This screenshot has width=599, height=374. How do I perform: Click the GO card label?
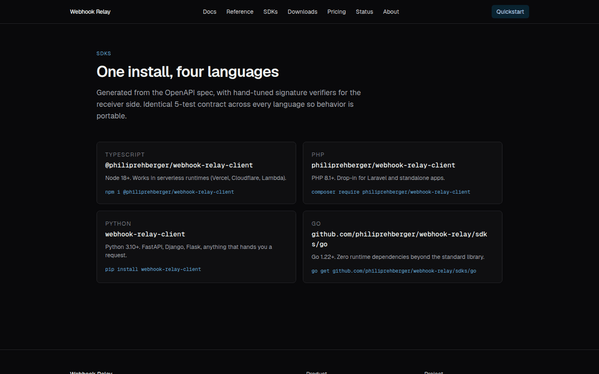tap(316, 224)
